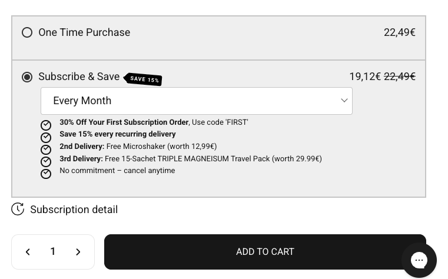
Task: Increase quantity with the right arrow
Action: 78,252
